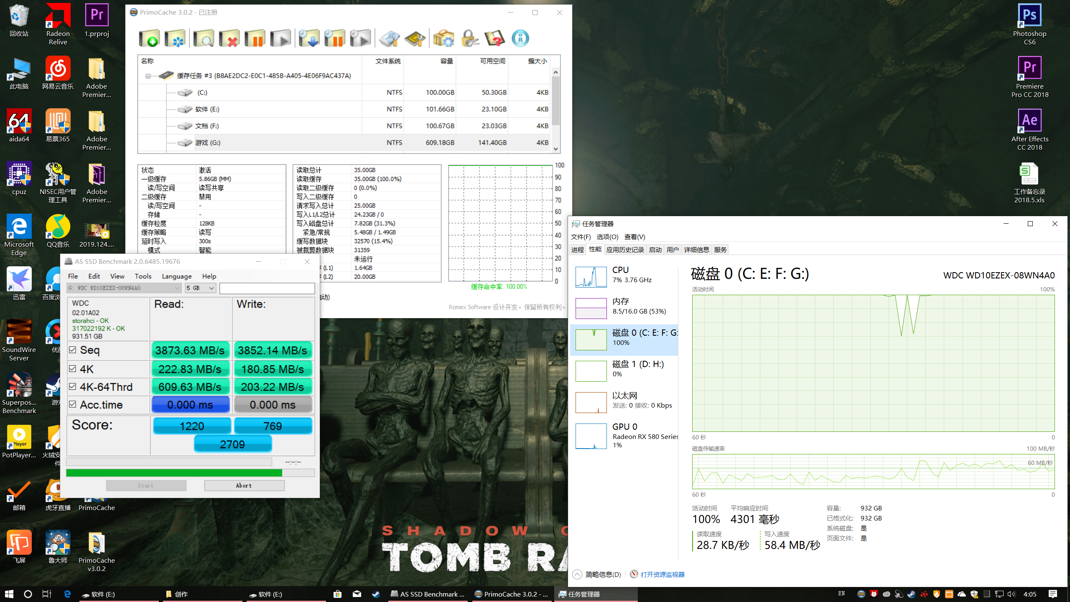This screenshot has width=1070, height=602.
Task: Click the flush deferred writes download icon
Action: point(309,38)
